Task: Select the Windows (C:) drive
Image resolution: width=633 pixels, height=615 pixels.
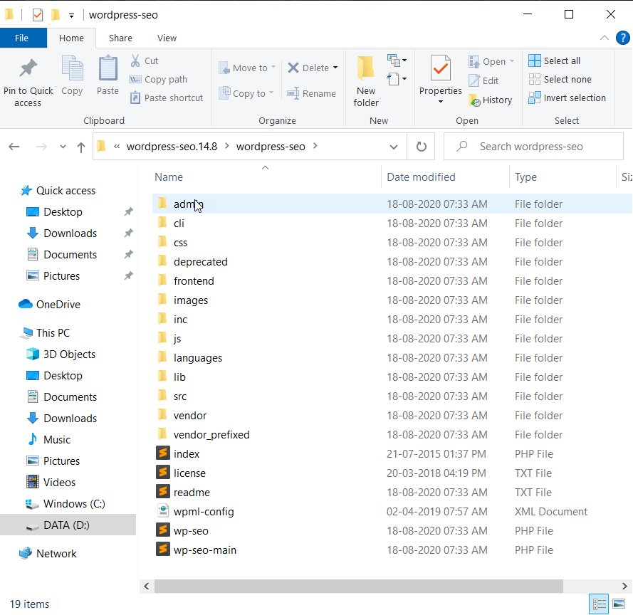Action: click(x=66, y=504)
